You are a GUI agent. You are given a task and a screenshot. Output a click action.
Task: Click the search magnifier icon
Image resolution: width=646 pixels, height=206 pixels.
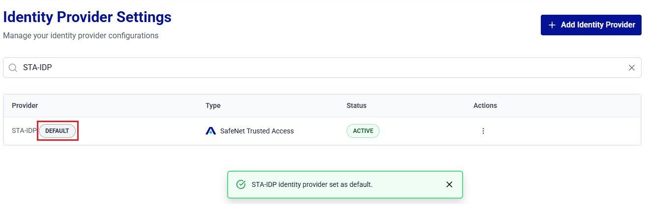(13, 68)
